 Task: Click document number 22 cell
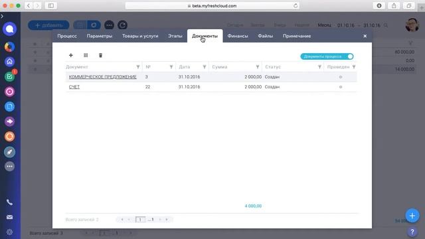coord(147,87)
